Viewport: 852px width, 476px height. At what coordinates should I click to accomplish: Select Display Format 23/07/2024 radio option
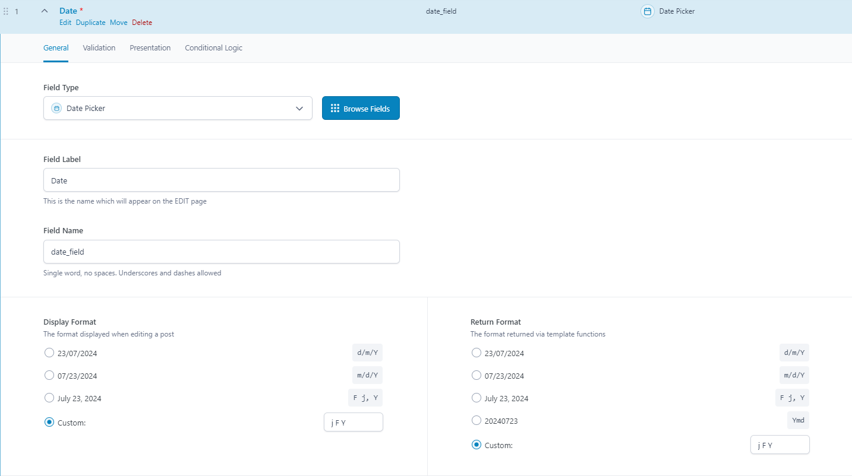[x=49, y=353]
